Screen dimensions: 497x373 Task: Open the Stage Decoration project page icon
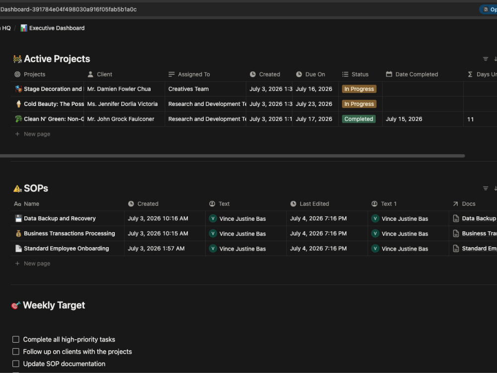tap(18, 89)
